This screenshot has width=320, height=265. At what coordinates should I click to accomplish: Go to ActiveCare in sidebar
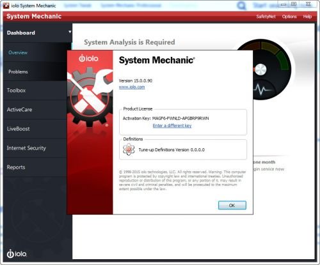click(19, 110)
